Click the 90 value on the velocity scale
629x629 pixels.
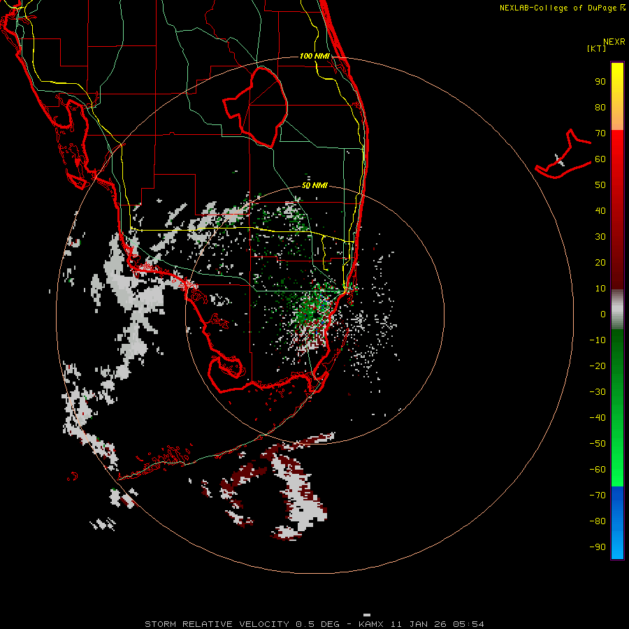tap(600, 82)
